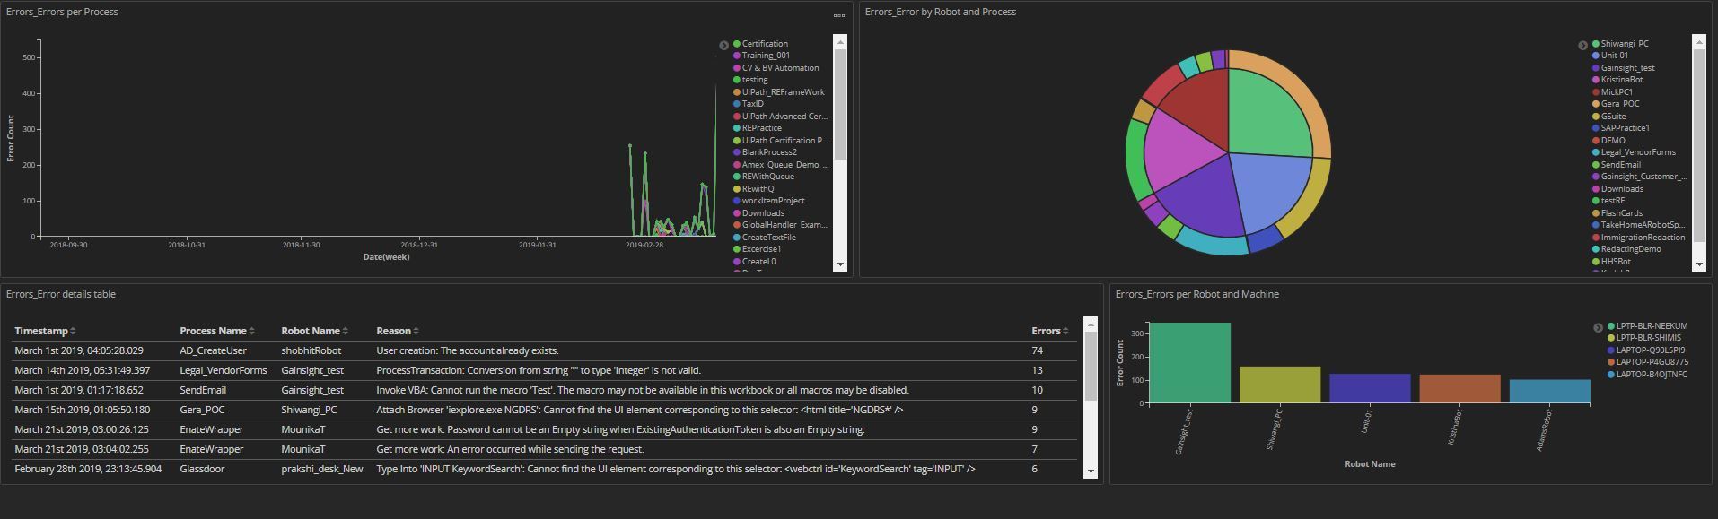The width and height of the screenshot is (1718, 519).
Task: Click the KristinaBot orange bar
Action: 1459,389
